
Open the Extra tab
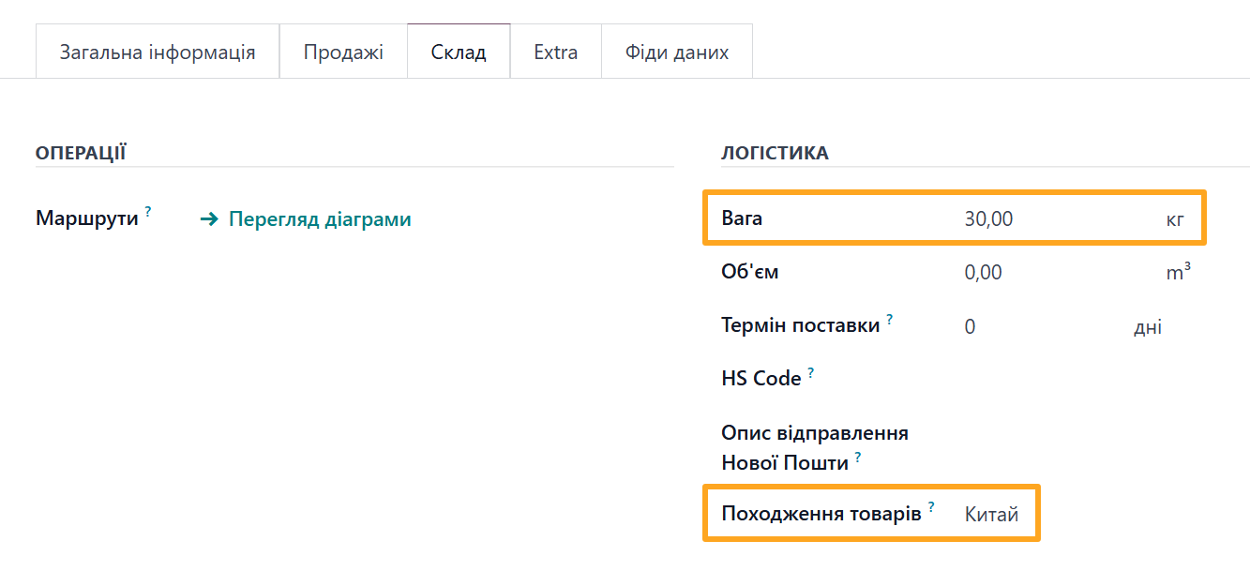pos(556,52)
